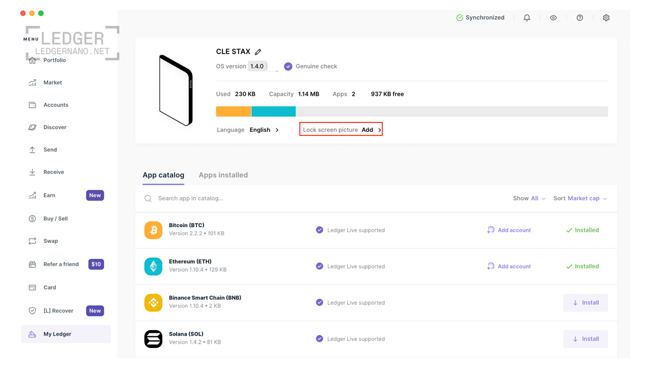This screenshot has width=650, height=365.
Task: Click the Solana app logo
Action: pos(153,339)
